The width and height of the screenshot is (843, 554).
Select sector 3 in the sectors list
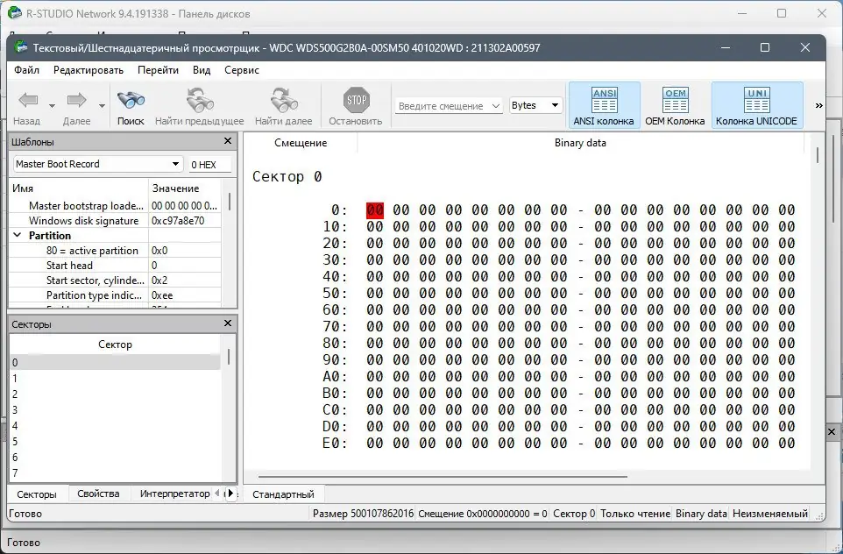click(115, 410)
